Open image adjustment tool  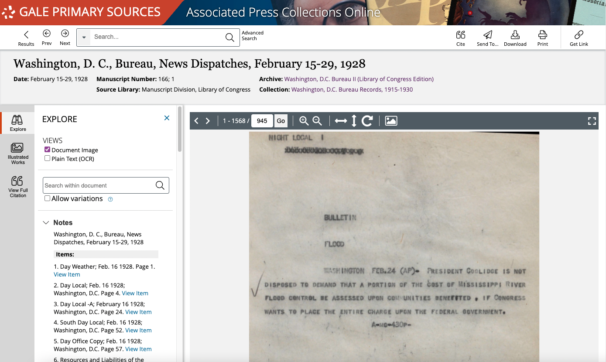point(391,121)
